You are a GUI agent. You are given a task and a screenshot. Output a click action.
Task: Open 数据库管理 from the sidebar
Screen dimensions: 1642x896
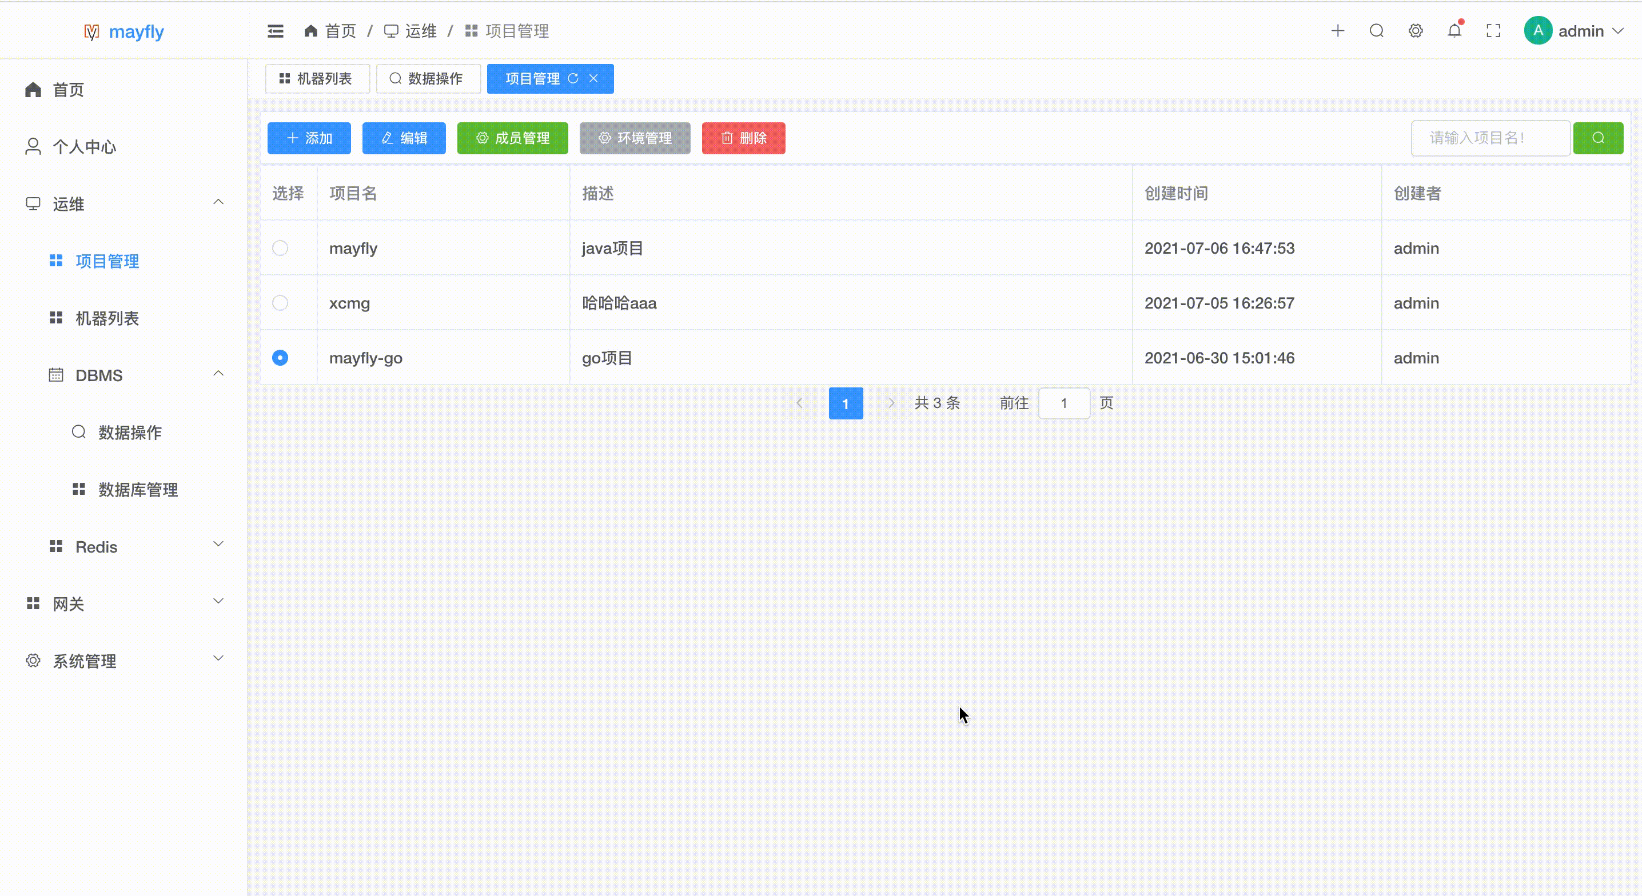[x=138, y=489]
